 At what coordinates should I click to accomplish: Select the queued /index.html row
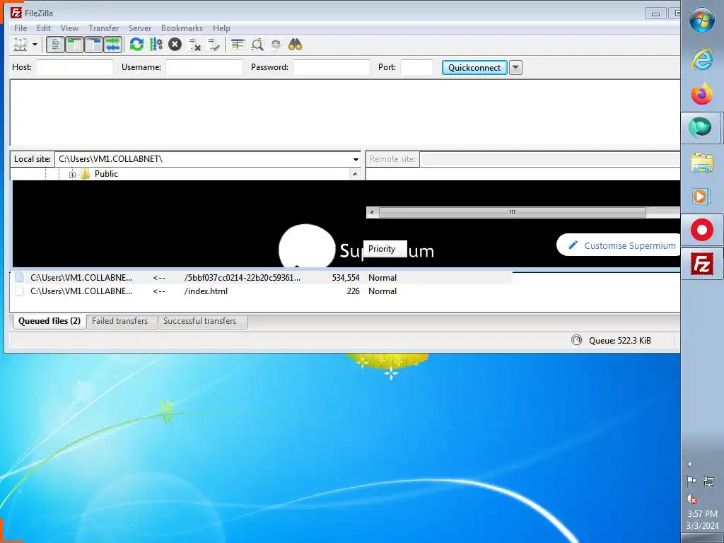coord(261,291)
